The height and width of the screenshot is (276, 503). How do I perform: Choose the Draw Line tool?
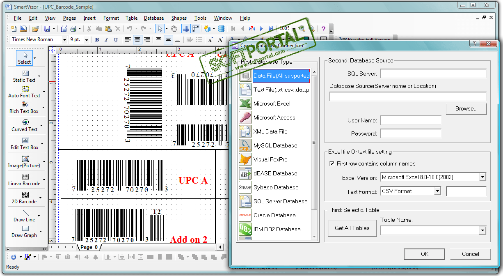(24, 216)
